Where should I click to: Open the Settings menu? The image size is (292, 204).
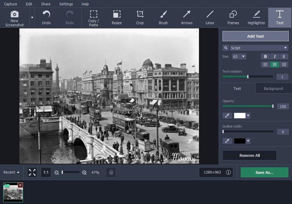pos(66,4)
